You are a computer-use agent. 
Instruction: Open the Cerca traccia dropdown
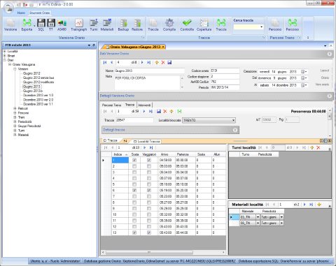tap(261, 27)
